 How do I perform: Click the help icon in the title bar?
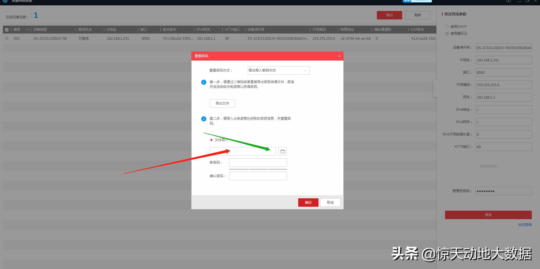click(508, 1)
